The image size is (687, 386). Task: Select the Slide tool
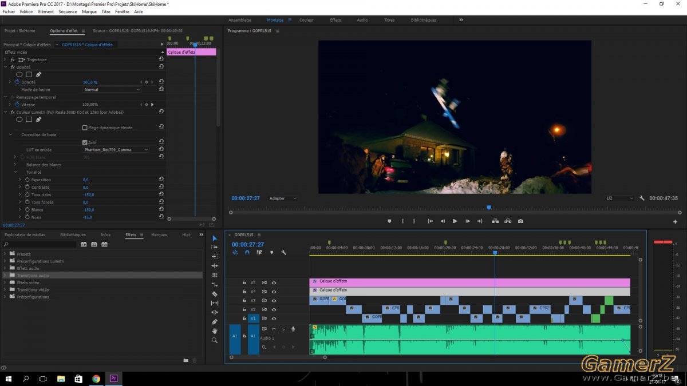click(215, 312)
